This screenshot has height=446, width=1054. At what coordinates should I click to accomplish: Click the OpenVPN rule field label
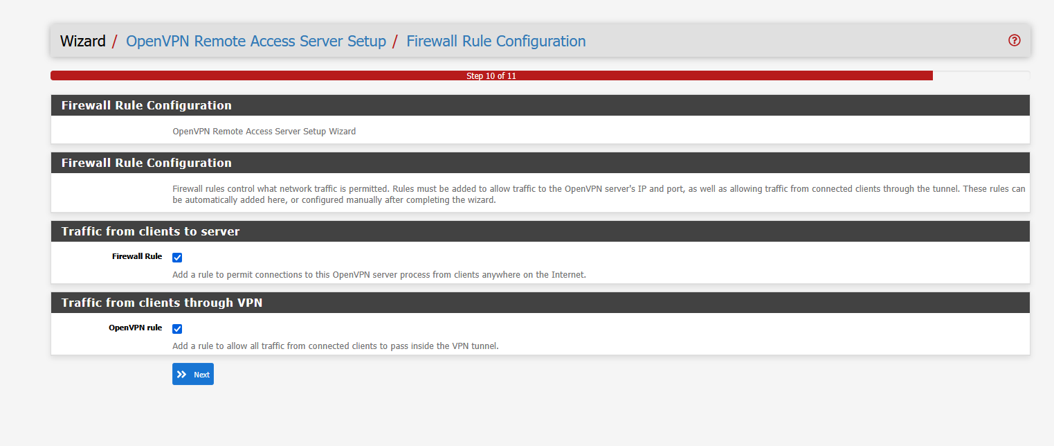tap(136, 328)
